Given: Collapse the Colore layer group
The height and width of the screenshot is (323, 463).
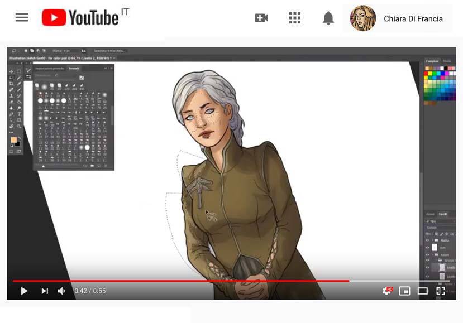Looking at the screenshot, I should point(433,255).
